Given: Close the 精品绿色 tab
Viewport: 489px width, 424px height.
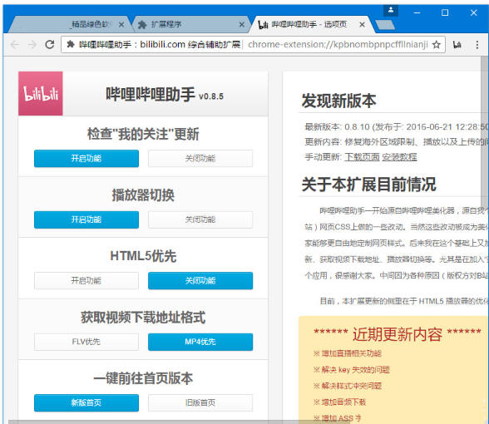Looking at the screenshot, I should point(121,24).
